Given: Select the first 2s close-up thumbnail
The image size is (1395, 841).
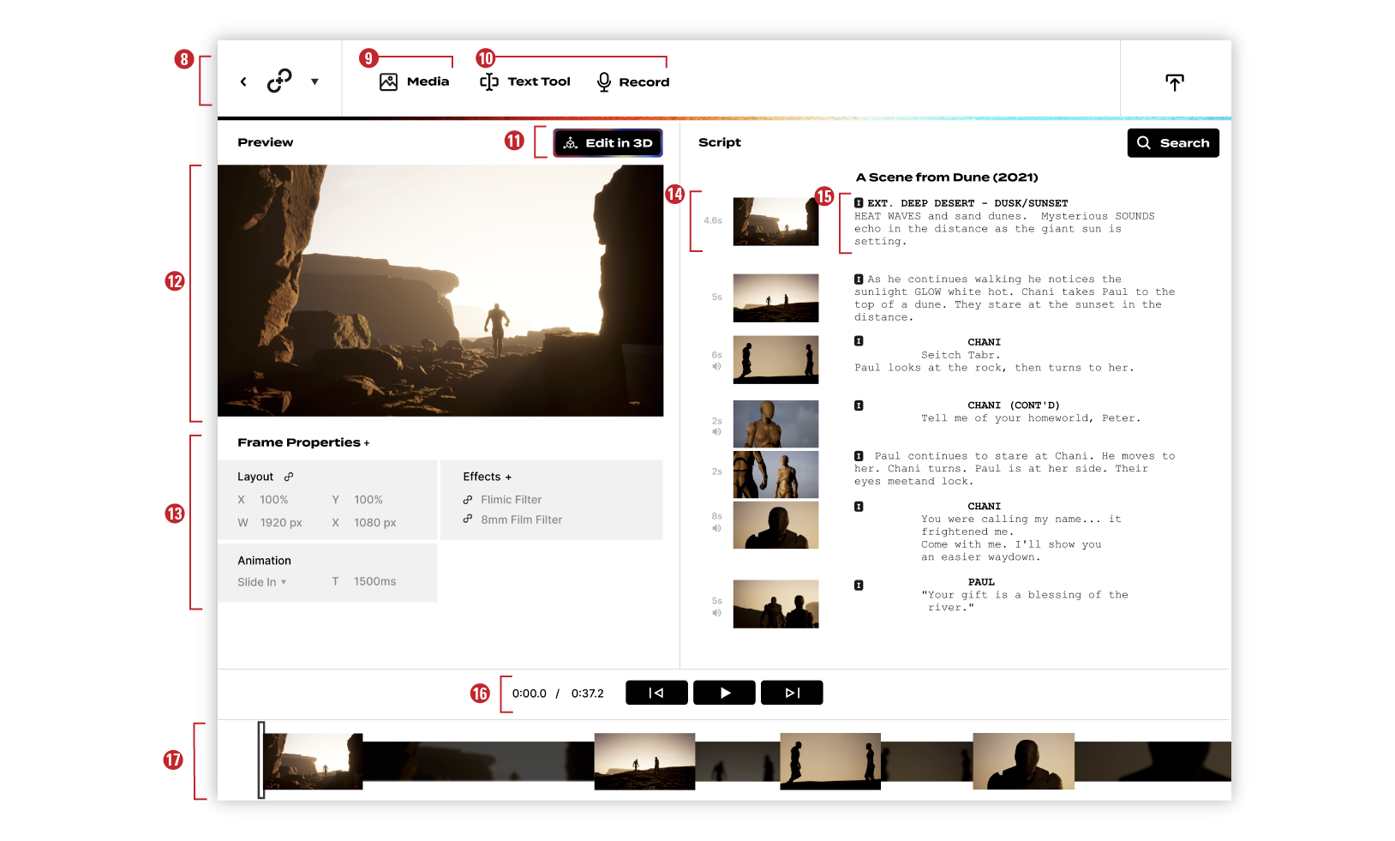Looking at the screenshot, I should [x=775, y=424].
